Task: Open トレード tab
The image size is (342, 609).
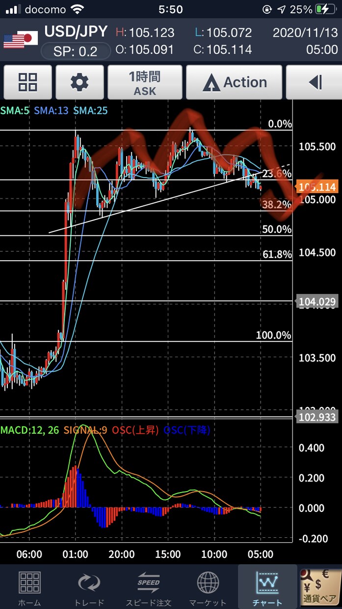Action: click(89, 588)
